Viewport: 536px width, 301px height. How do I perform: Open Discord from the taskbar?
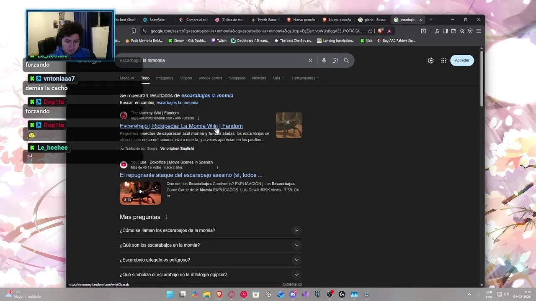point(293,294)
